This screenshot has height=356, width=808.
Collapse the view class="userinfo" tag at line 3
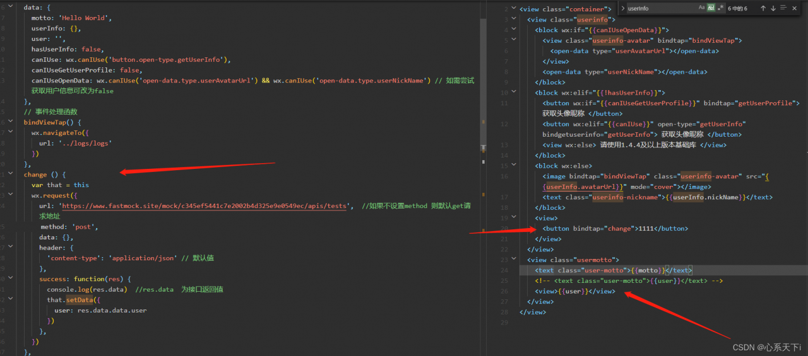click(514, 20)
